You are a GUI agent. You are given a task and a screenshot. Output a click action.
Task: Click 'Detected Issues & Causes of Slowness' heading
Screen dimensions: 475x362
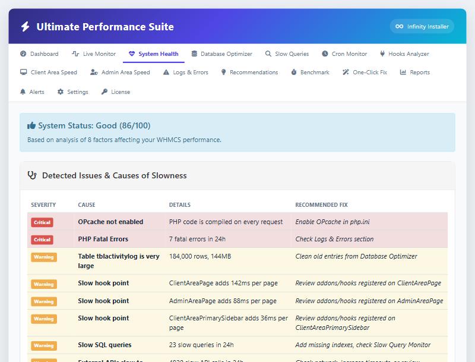point(114,175)
